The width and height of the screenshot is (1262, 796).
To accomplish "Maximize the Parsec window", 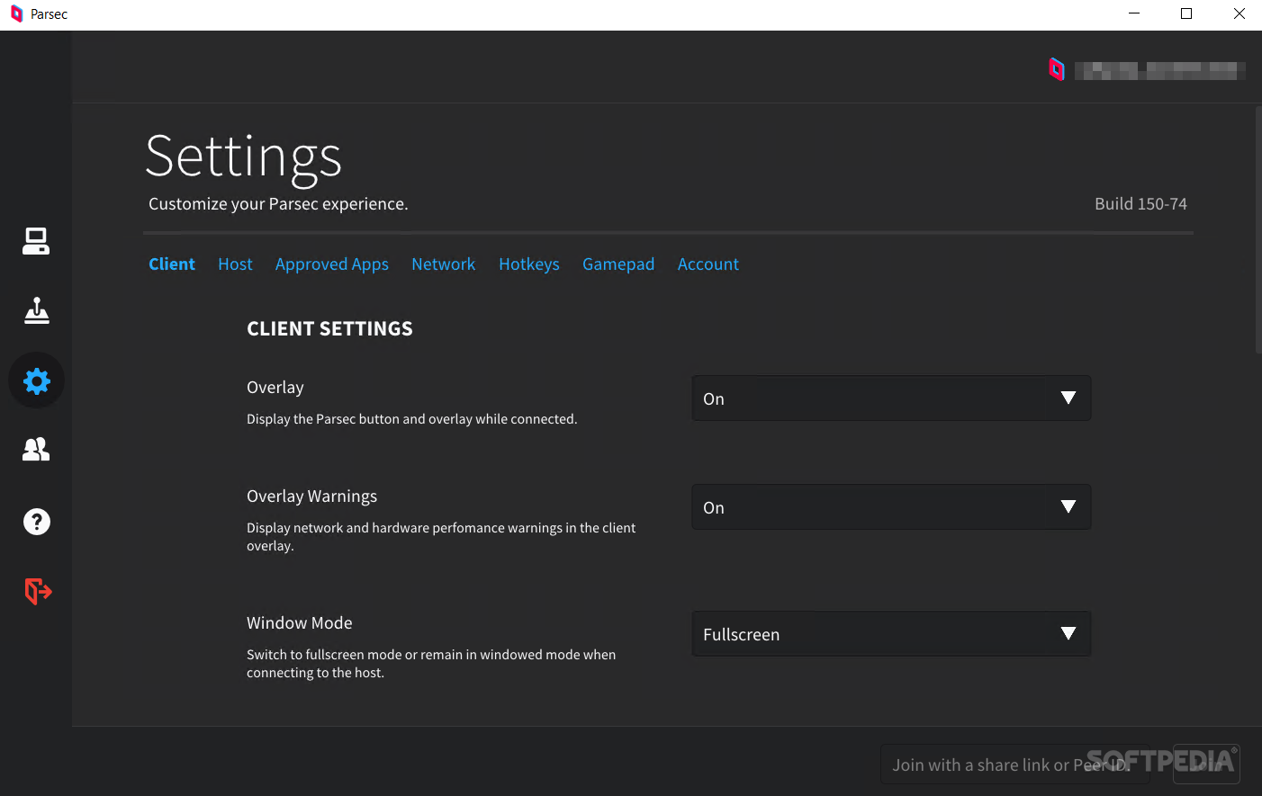I will click(1186, 13).
